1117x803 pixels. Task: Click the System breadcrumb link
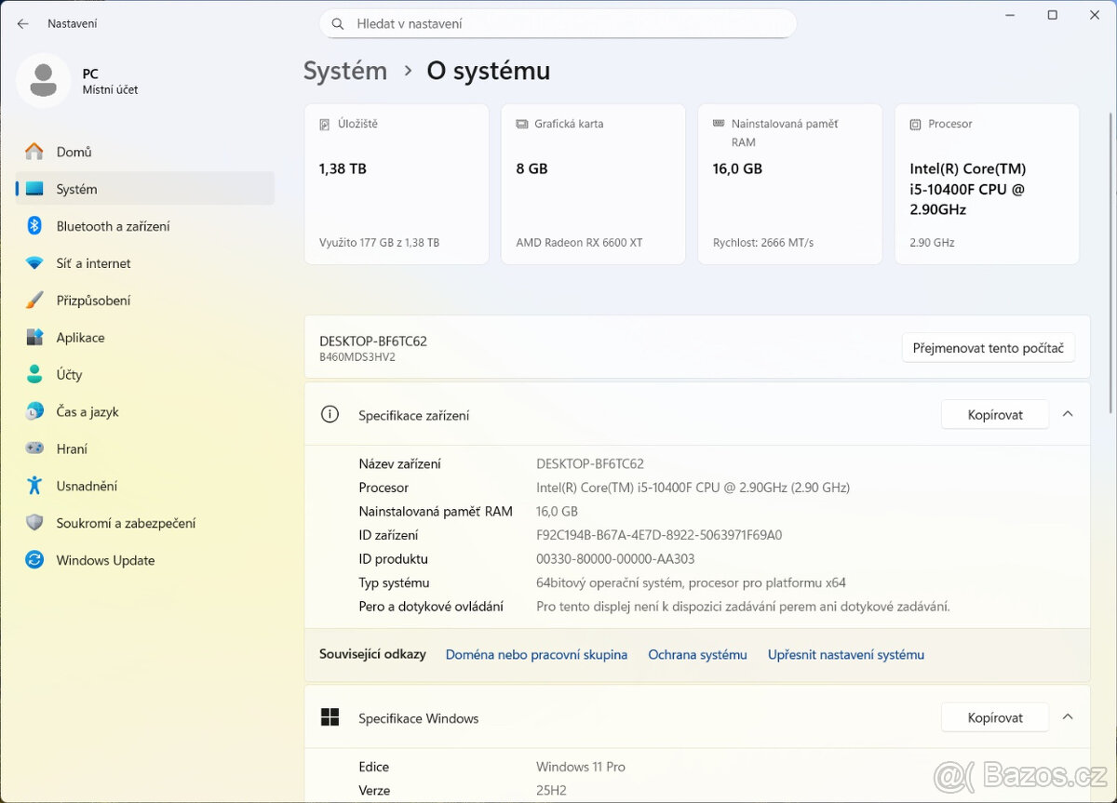(x=344, y=70)
